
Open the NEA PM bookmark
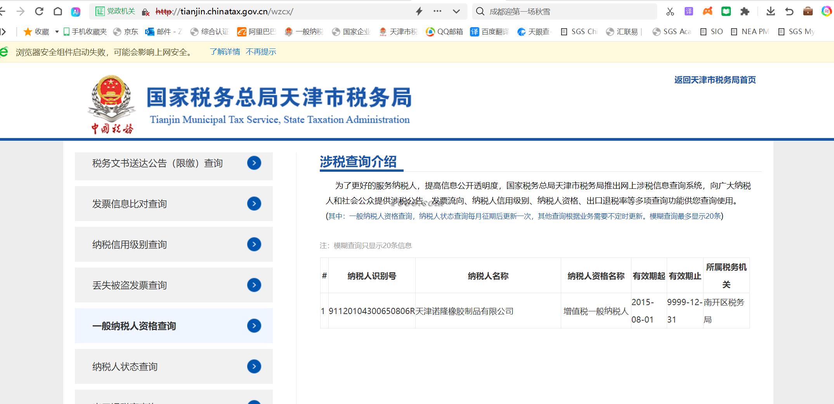750,32
